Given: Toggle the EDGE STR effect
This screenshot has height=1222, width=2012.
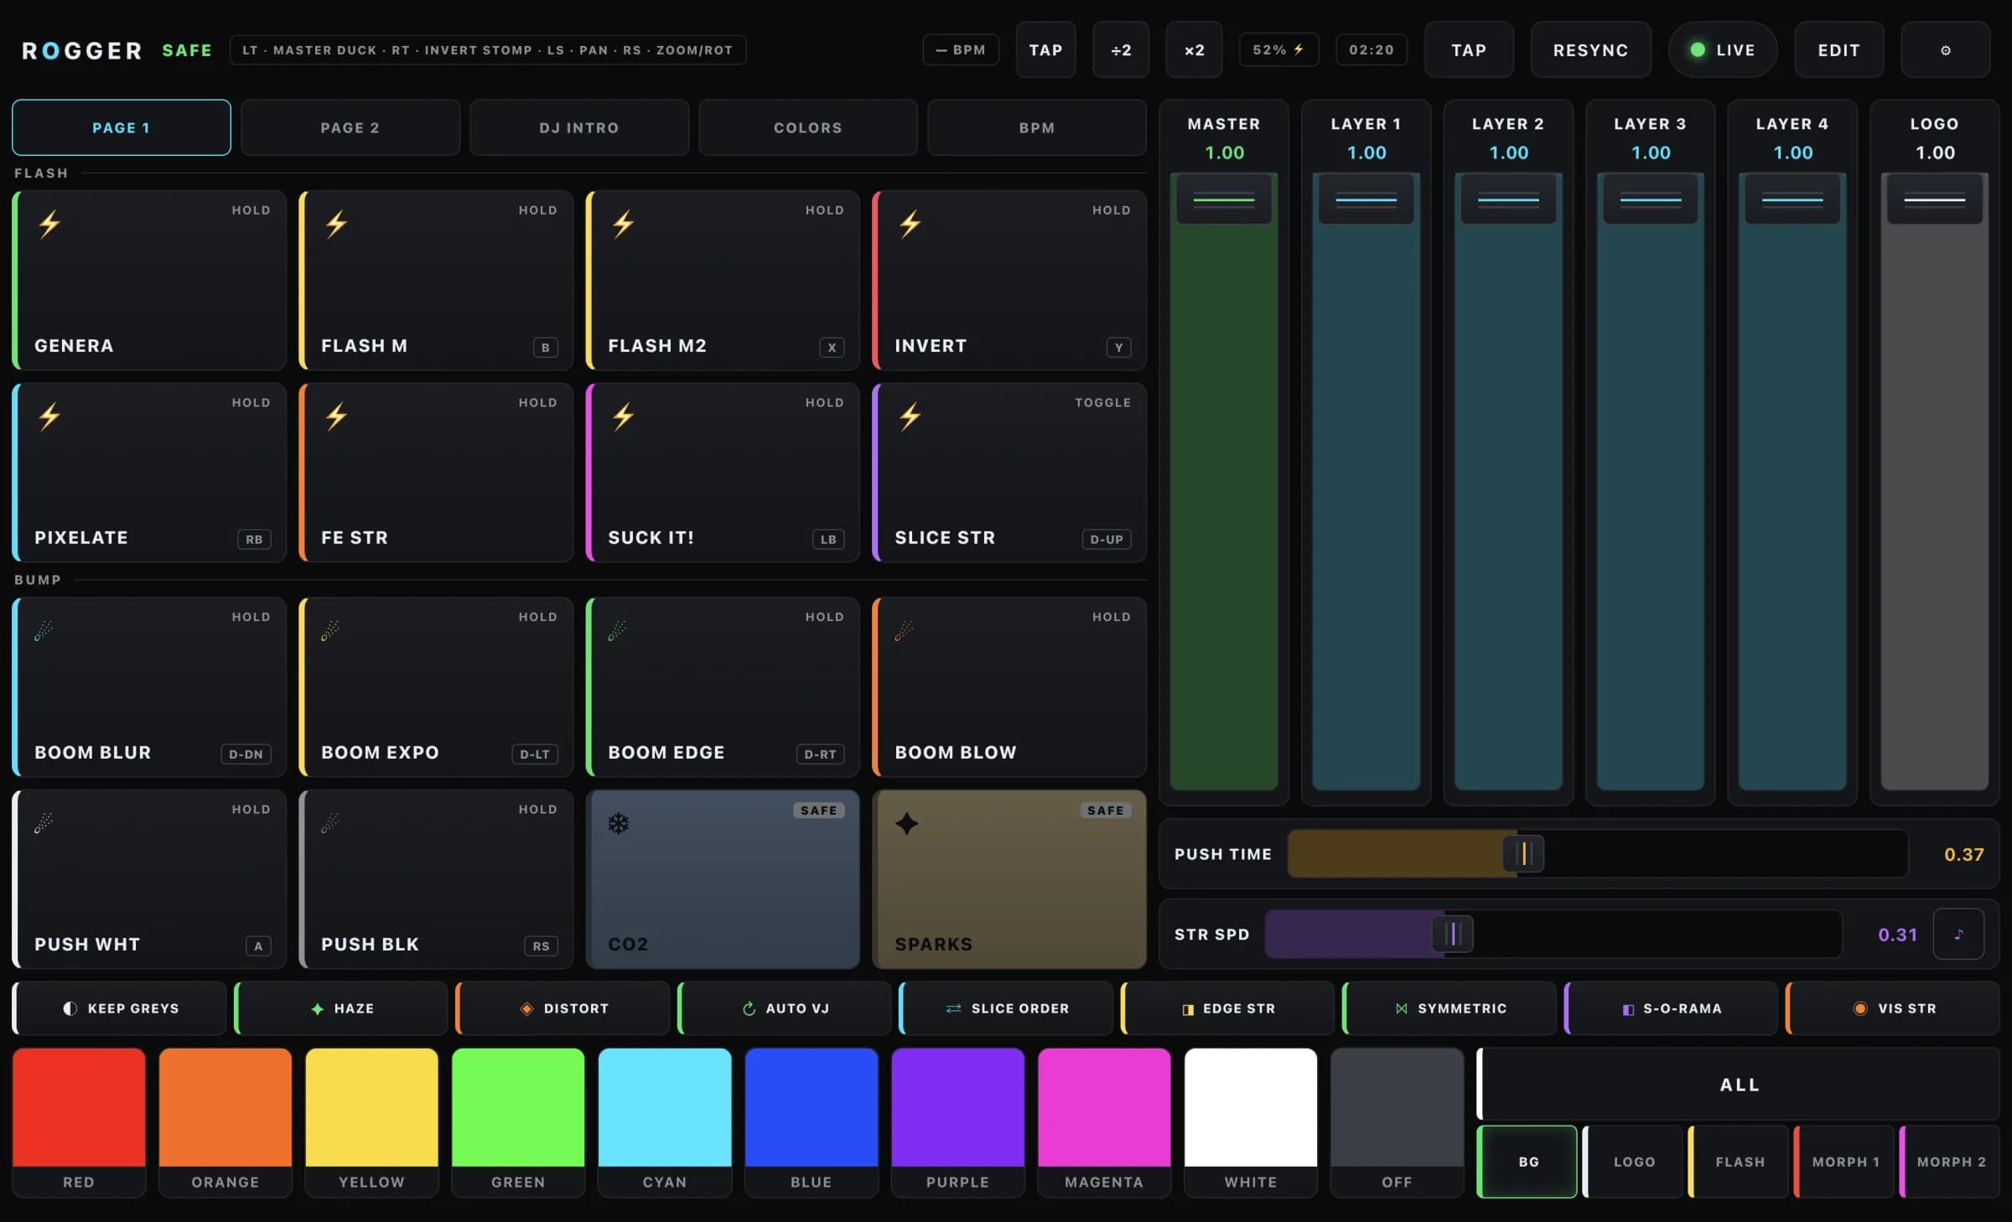Looking at the screenshot, I should [1228, 1008].
